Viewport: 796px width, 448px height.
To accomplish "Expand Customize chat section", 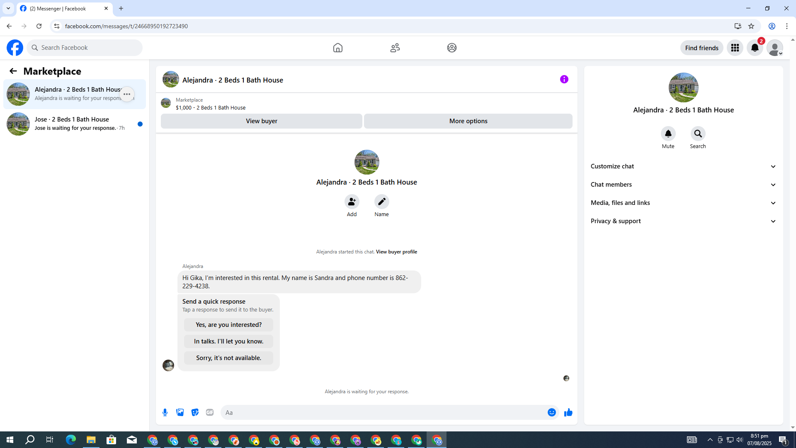I will click(684, 166).
